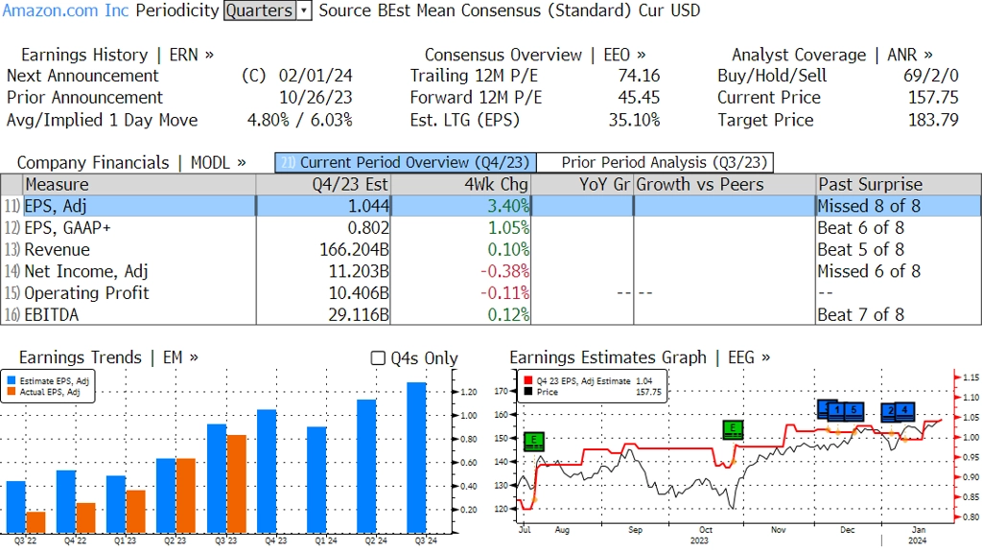Select the blue event marker labeled 2

pos(890,412)
